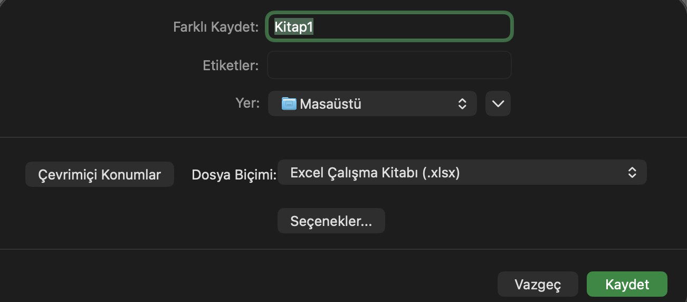Open the Dosya Biçimi file format dropdown
Screen dimensions: 687x302
tap(462, 172)
